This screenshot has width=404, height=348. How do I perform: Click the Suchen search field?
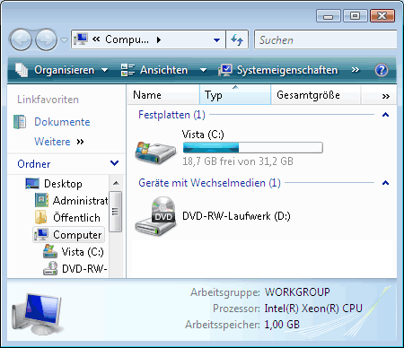[326, 39]
